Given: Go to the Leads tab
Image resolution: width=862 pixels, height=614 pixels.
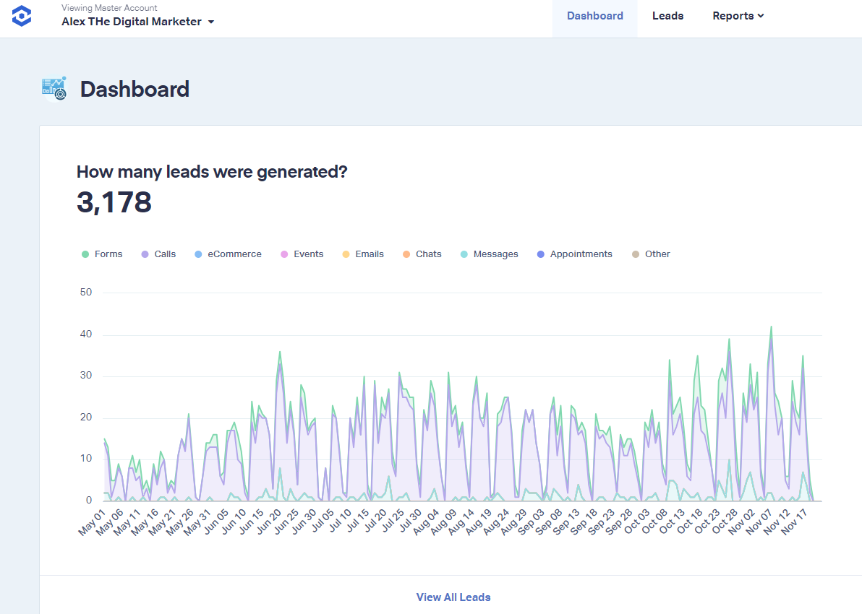Looking at the screenshot, I should pyautogui.click(x=667, y=16).
